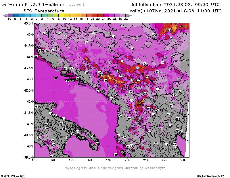Click the latitude label '42.5N'
The width and height of the screenshot is (230, 178).
click(x=28, y=90)
